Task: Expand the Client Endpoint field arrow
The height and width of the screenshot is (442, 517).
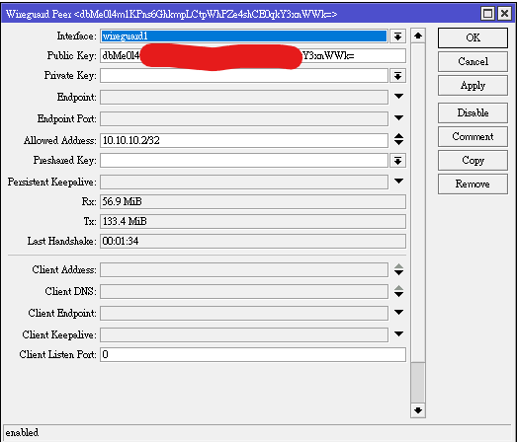Action: click(398, 312)
